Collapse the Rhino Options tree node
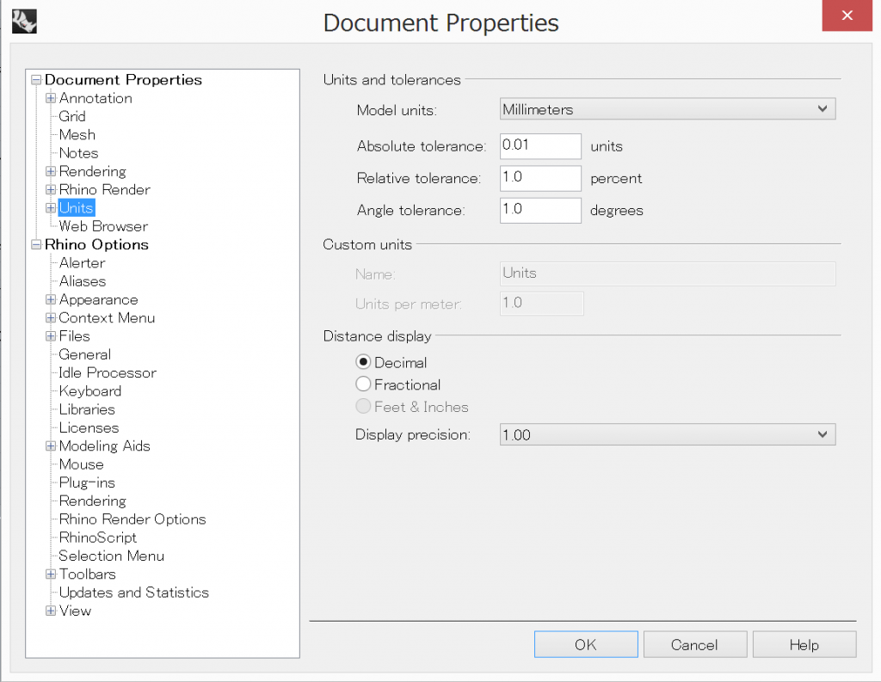 tap(36, 244)
